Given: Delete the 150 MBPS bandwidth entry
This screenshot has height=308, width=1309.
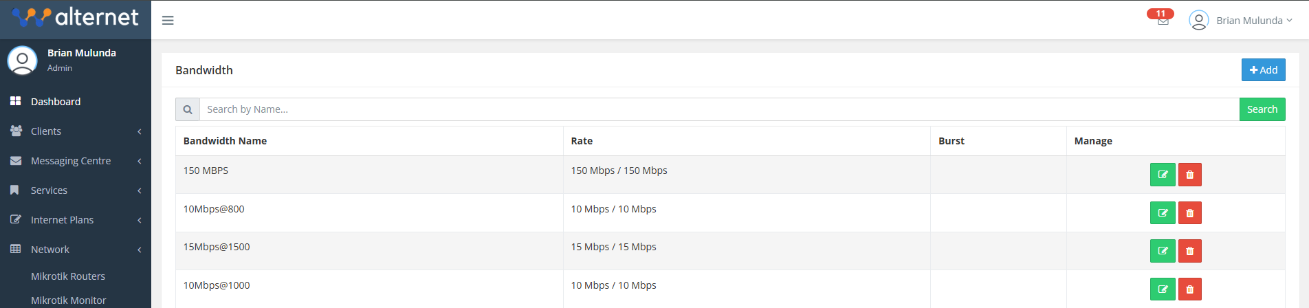Looking at the screenshot, I should [x=1189, y=175].
